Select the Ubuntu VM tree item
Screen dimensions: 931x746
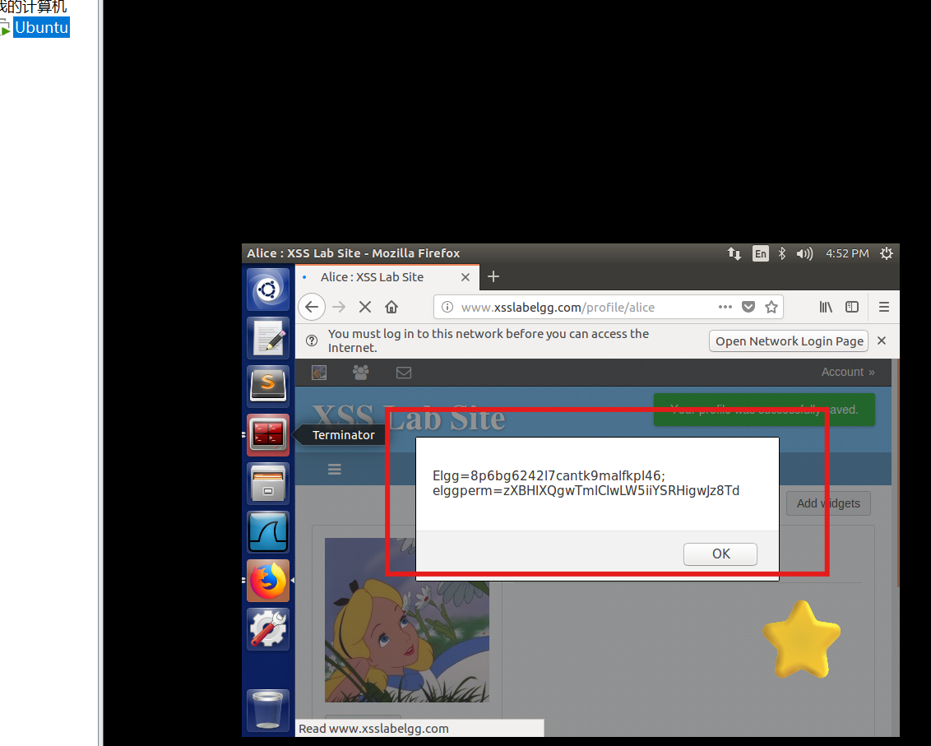point(42,27)
